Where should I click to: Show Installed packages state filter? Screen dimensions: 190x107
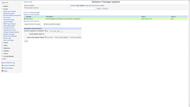[x=73, y=5]
